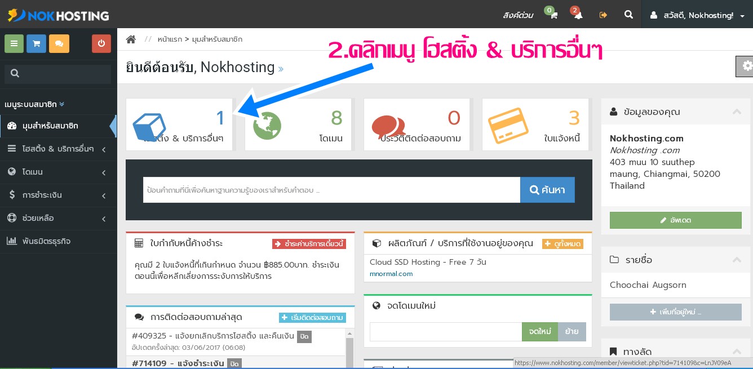The height and width of the screenshot is (369, 753).
Task: Click the green จดใหม่ button
Action: click(540, 332)
